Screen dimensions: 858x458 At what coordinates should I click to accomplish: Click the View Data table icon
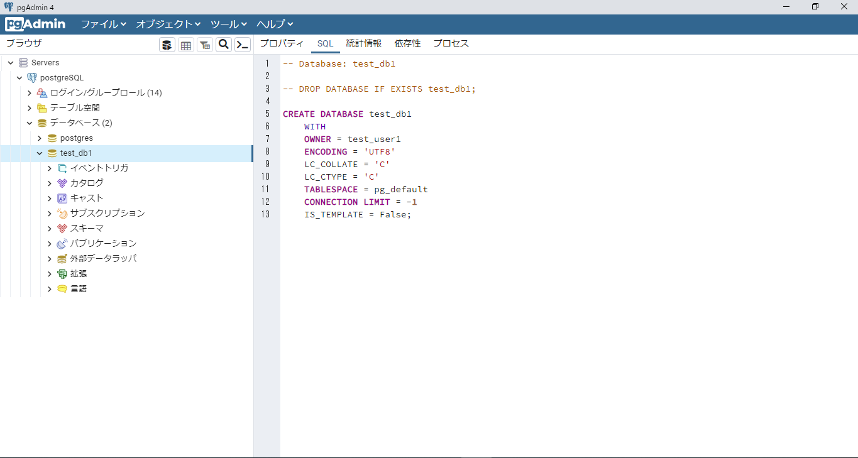tap(186, 45)
